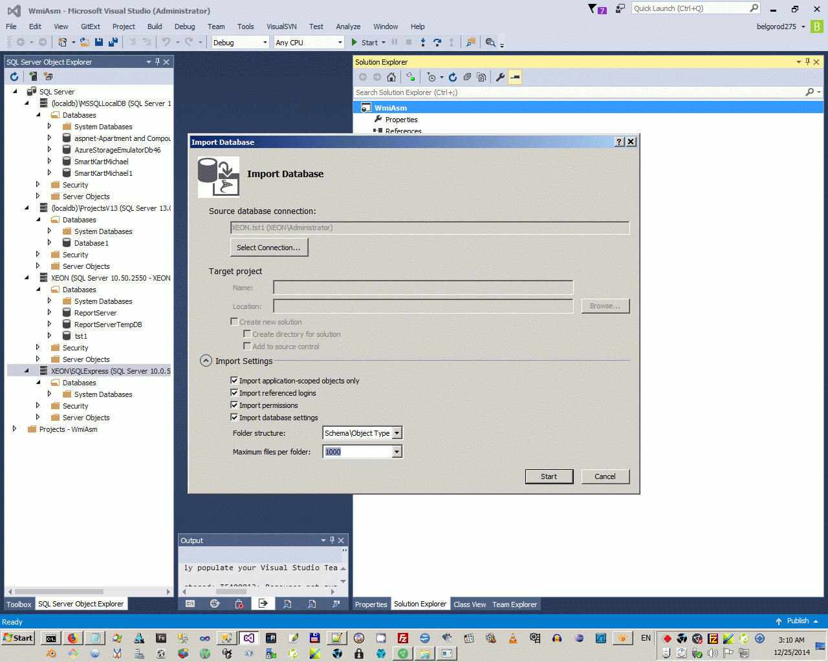Screen dimensions: 828x662
Task: Click the FileZilla taskbar icon
Action: (403, 638)
